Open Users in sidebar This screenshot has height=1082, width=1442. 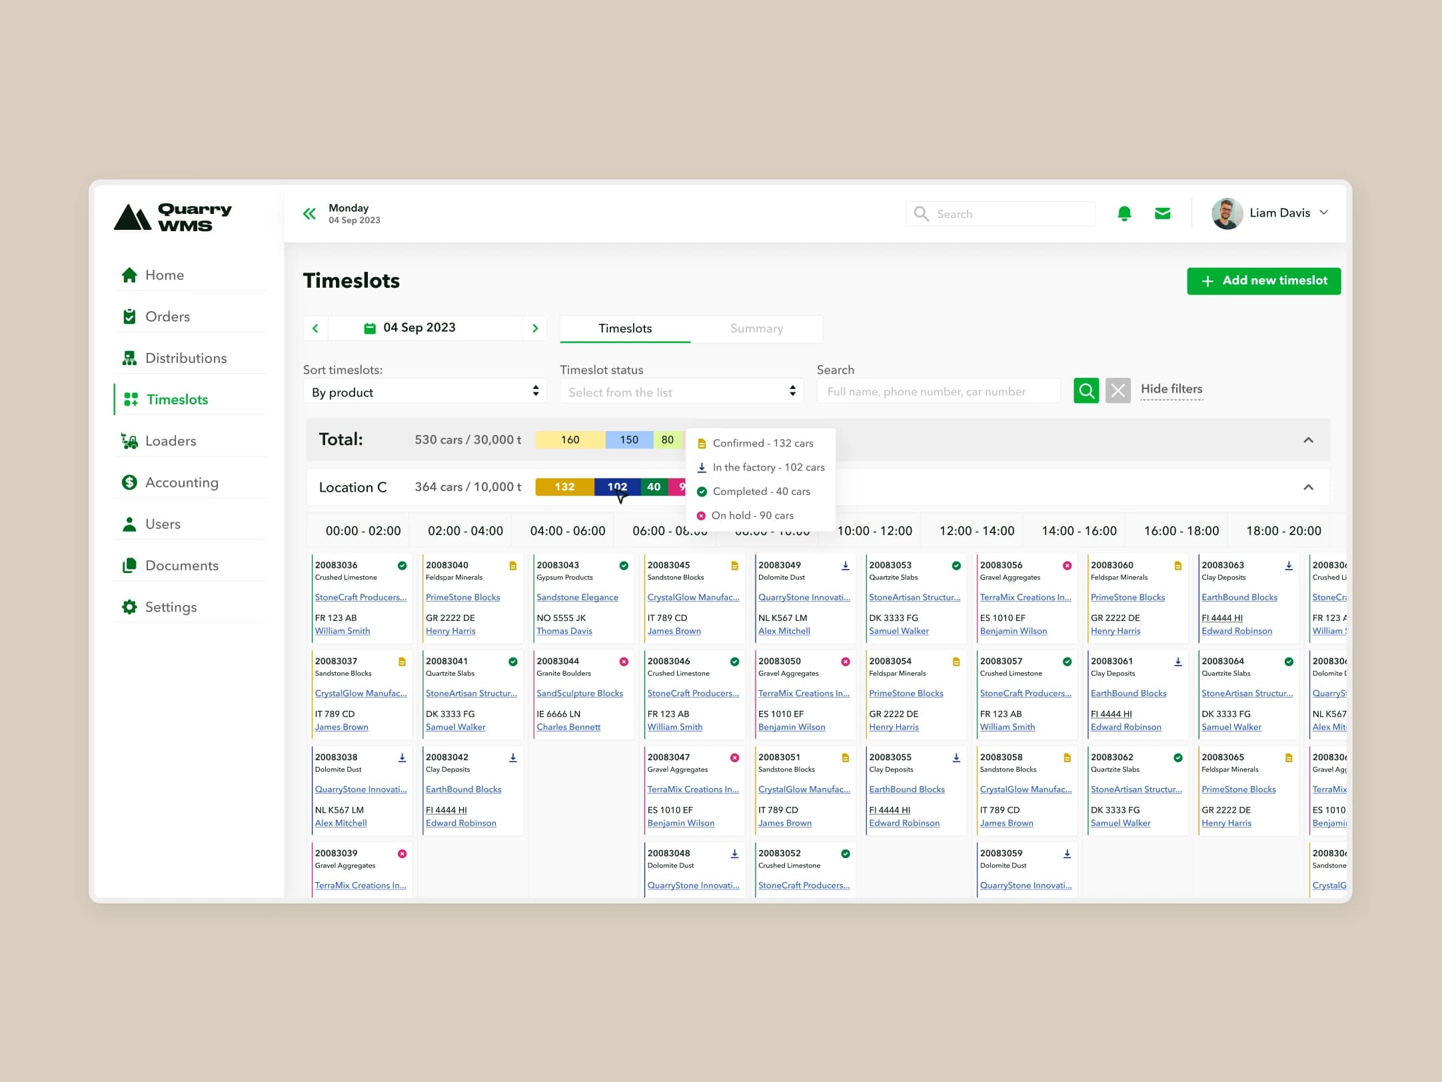point(190,524)
